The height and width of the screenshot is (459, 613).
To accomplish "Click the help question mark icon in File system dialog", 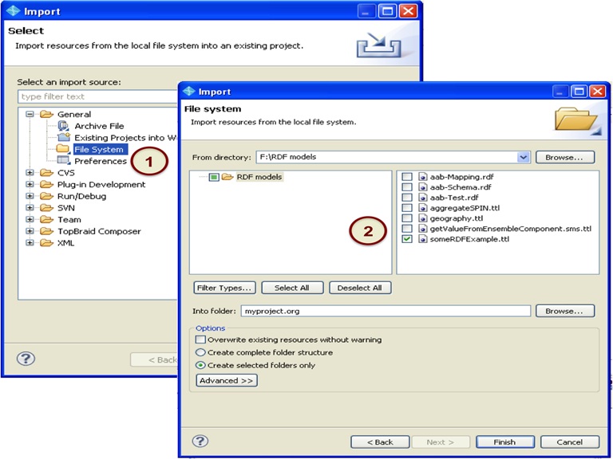I will tap(200, 441).
